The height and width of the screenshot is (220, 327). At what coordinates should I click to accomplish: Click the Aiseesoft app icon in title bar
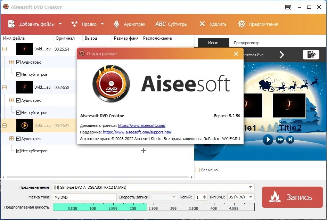(x=6, y=7)
